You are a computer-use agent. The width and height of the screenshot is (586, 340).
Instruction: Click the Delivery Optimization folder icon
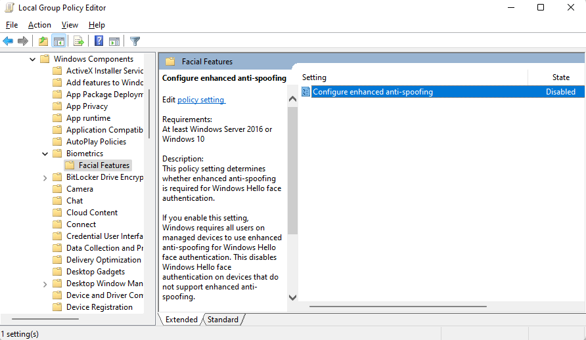tap(57, 260)
